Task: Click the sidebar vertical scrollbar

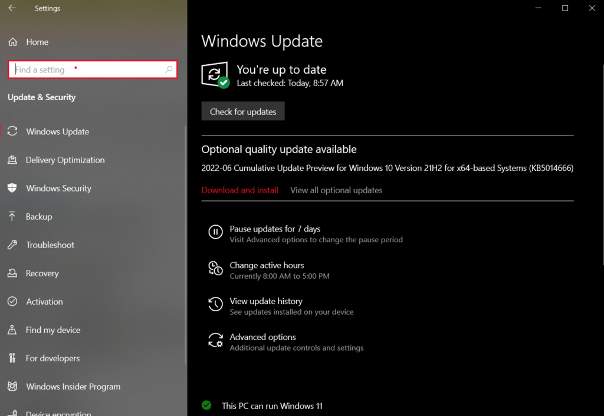Action: [x=186, y=245]
